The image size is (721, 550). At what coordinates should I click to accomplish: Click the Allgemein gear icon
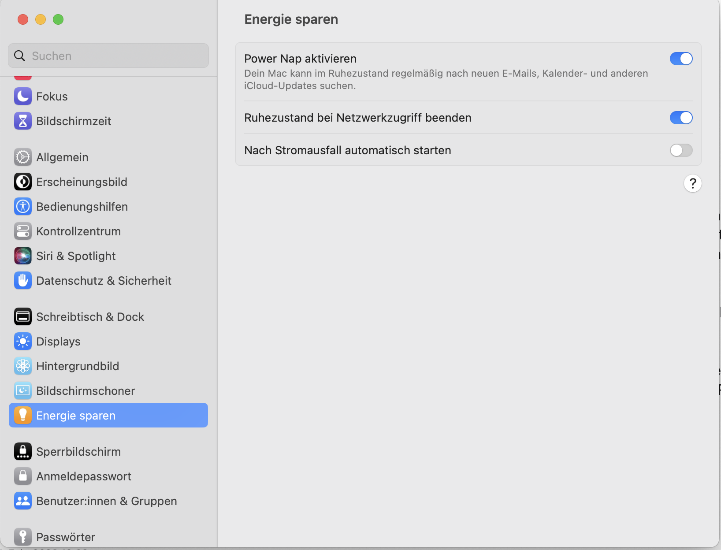23,157
